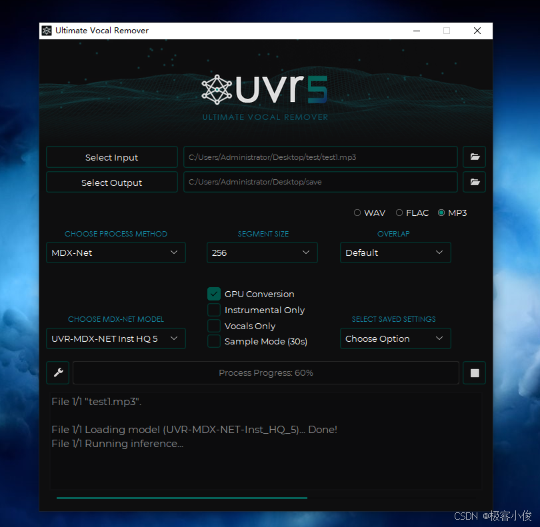
Task: Click the SELECT SAVED SETTINGS label
Action: (x=393, y=319)
